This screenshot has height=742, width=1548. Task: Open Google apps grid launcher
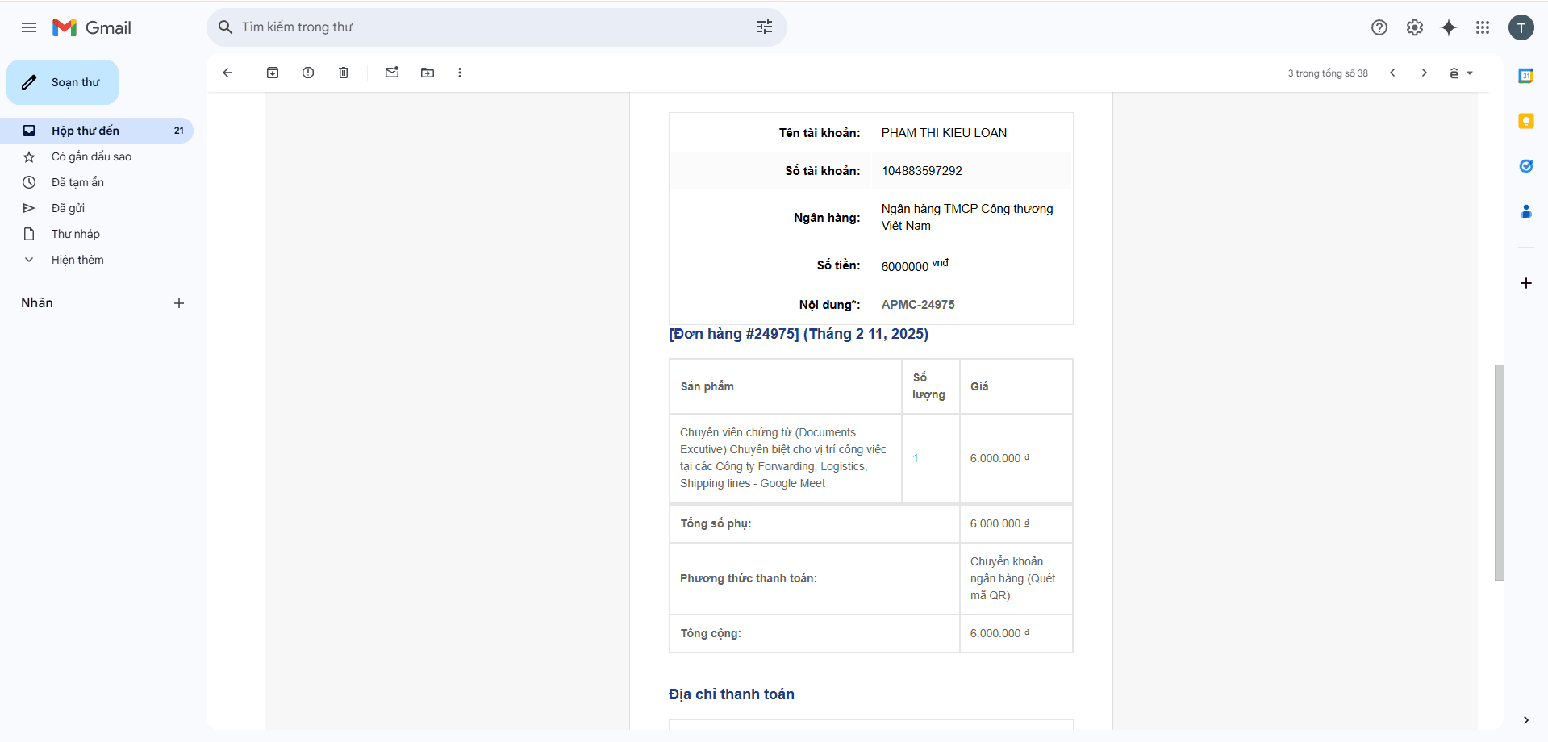pyautogui.click(x=1483, y=27)
